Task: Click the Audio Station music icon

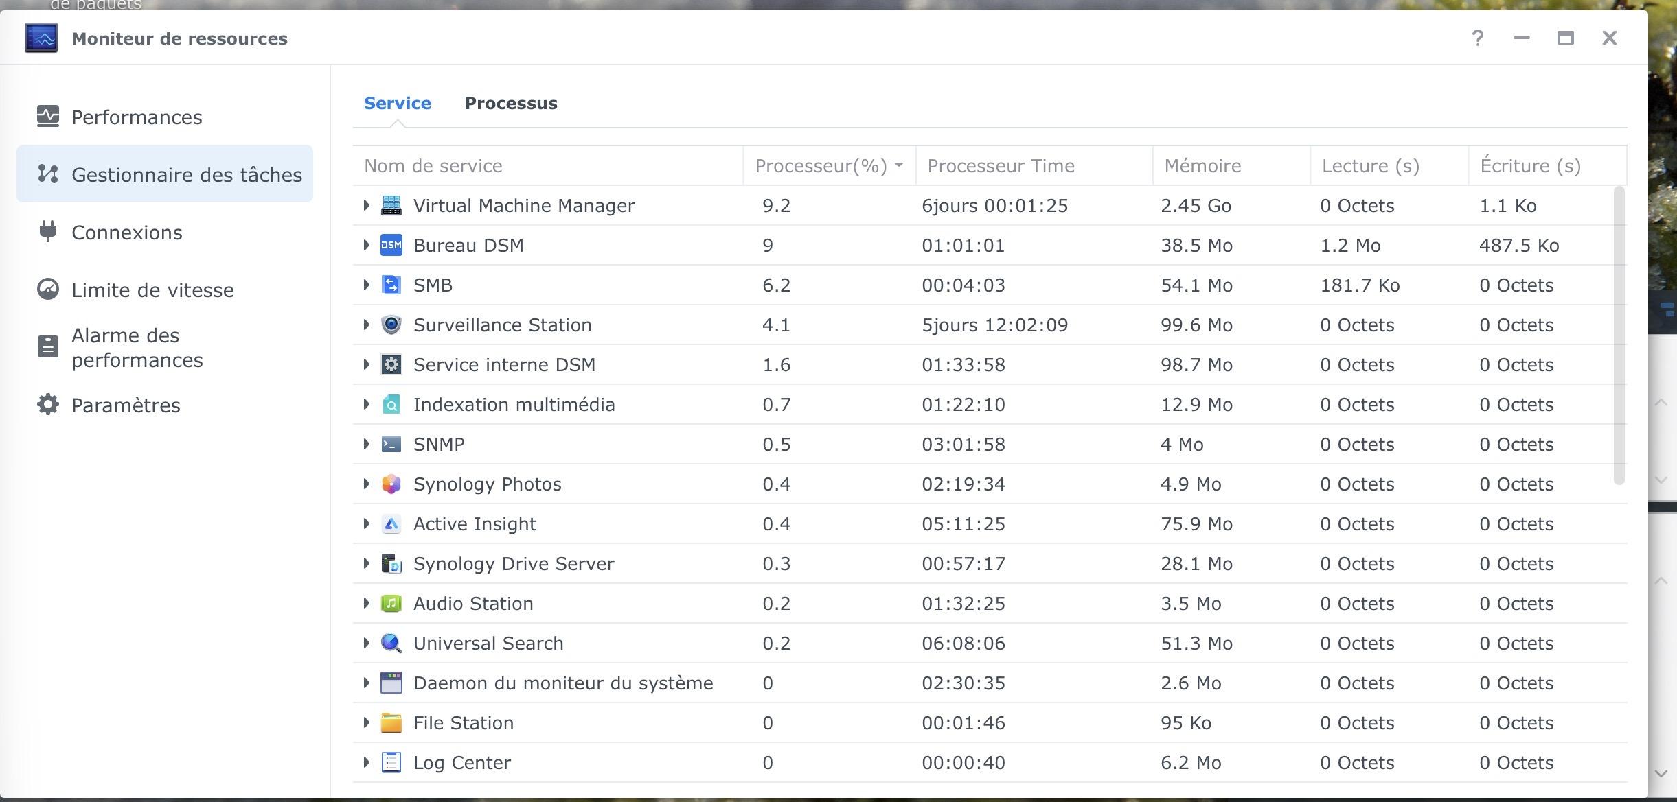Action: pyautogui.click(x=391, y=603)
